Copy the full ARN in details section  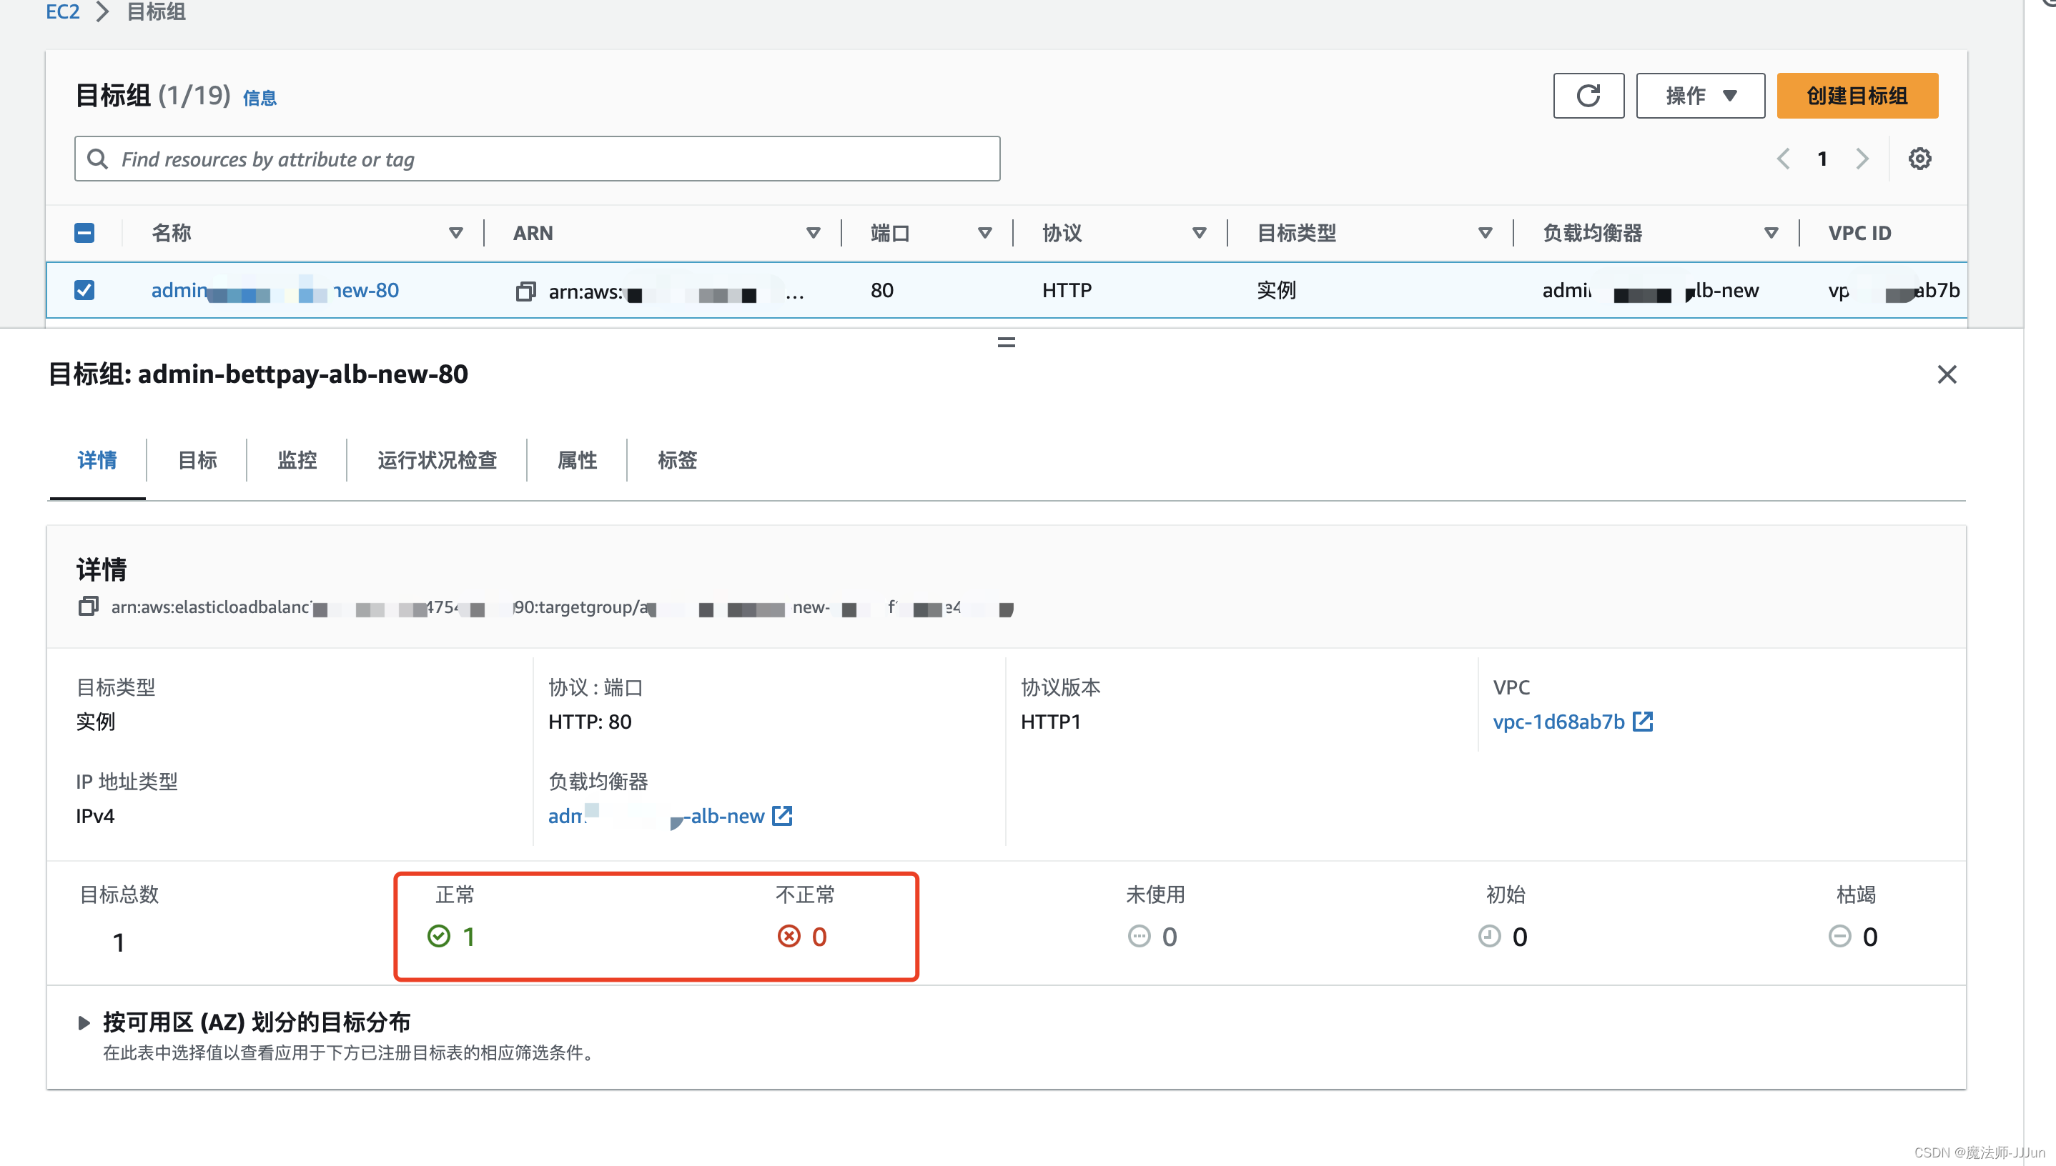pyautogui.click(x=88, y=607)
